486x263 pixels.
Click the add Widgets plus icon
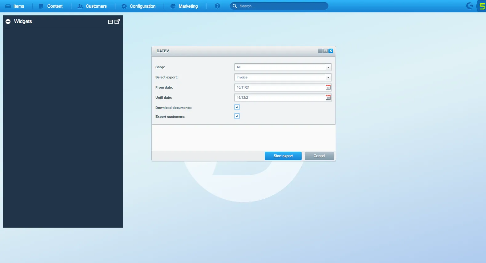point(8,22)
